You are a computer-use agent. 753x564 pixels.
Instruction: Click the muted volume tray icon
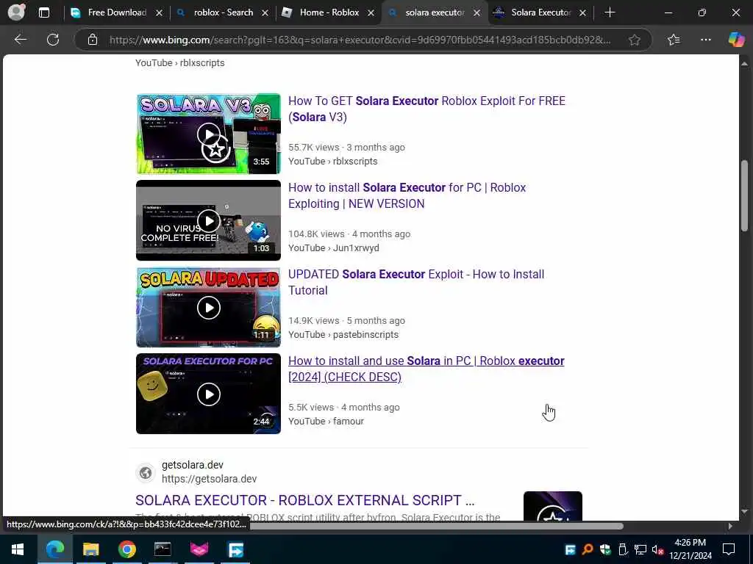(657, 549)
